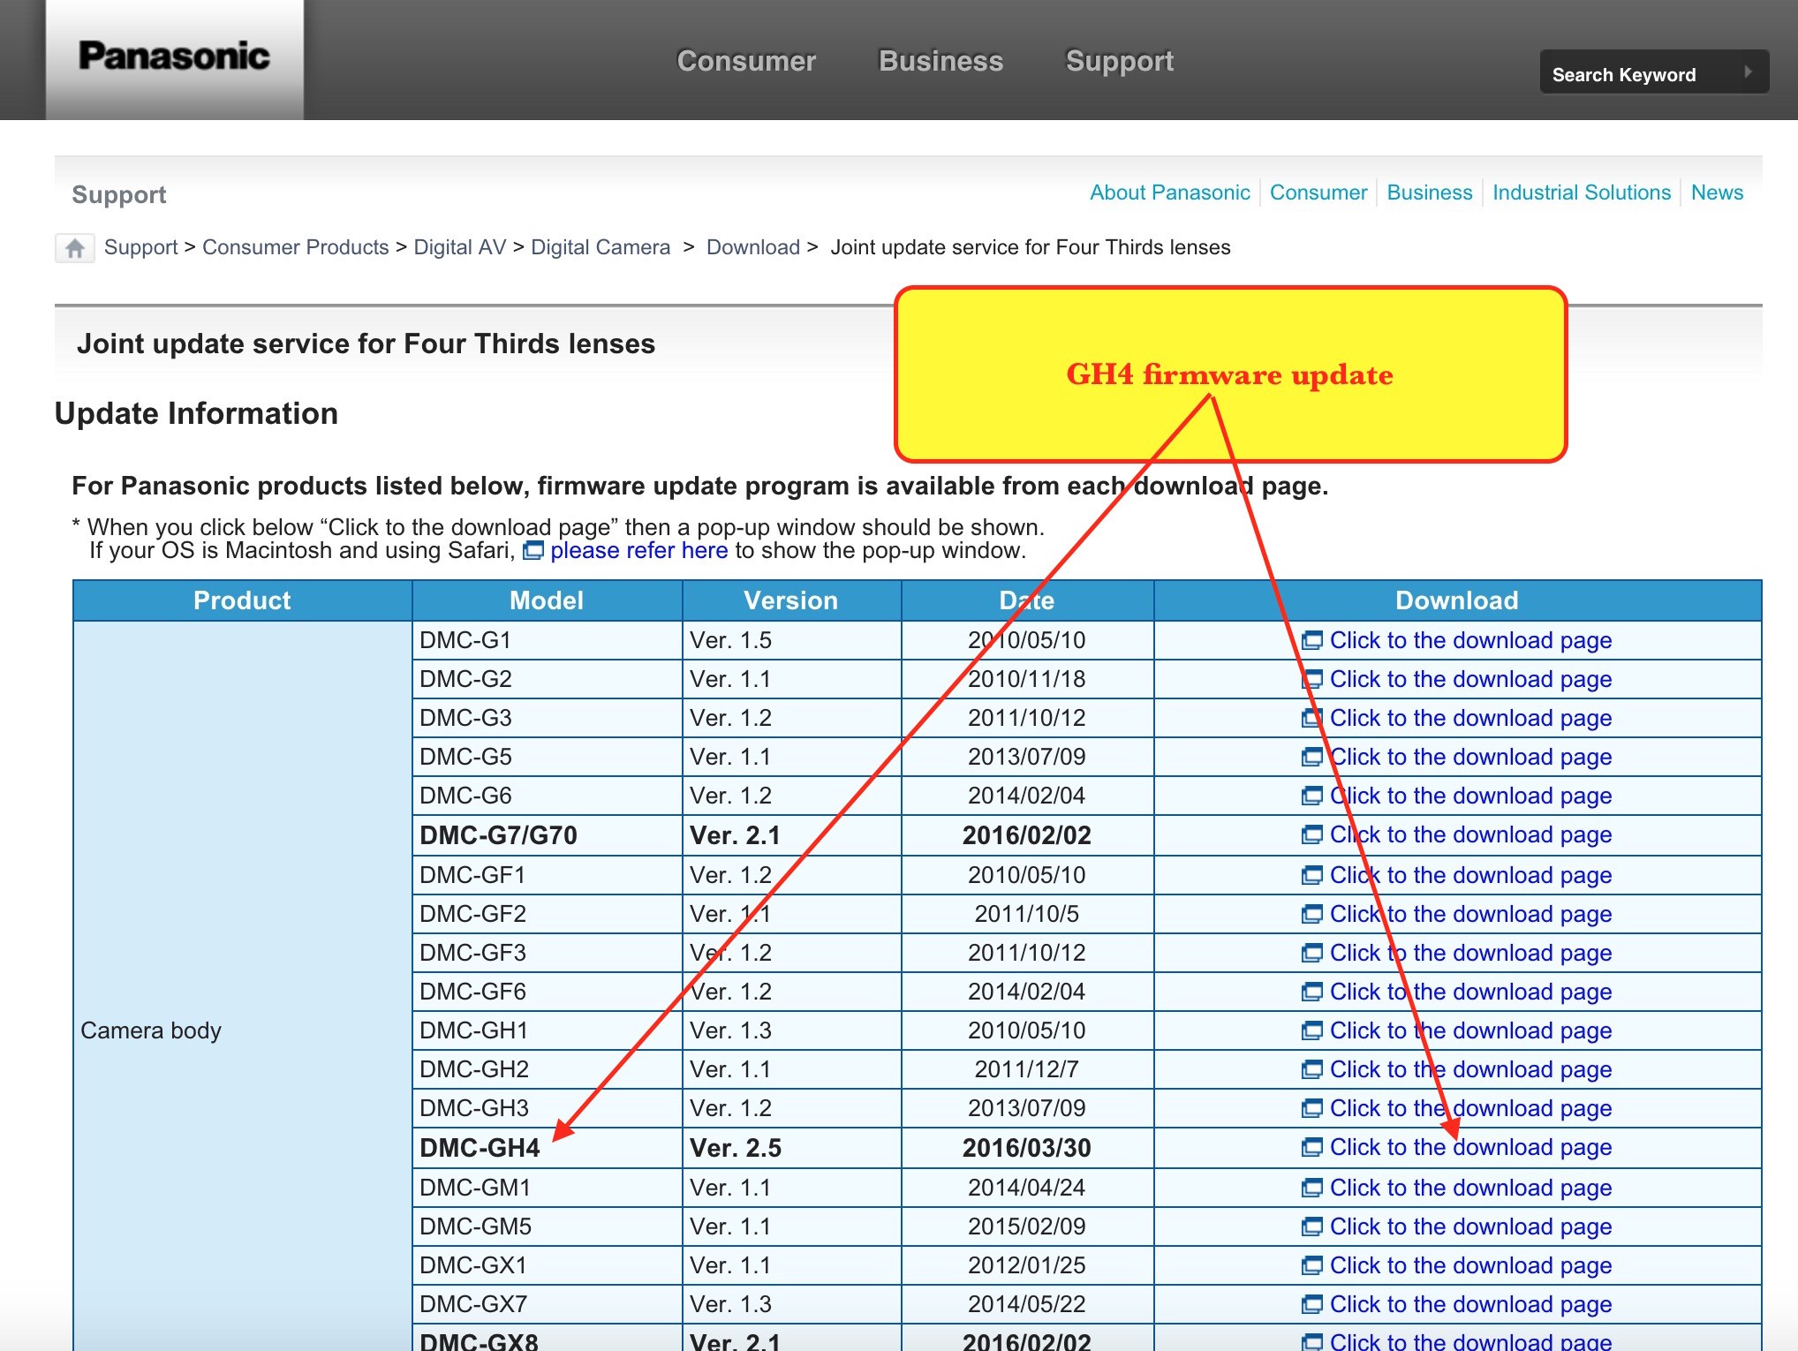
Task: Click the search arrow icon
Action: click(x=1748, y=72)
